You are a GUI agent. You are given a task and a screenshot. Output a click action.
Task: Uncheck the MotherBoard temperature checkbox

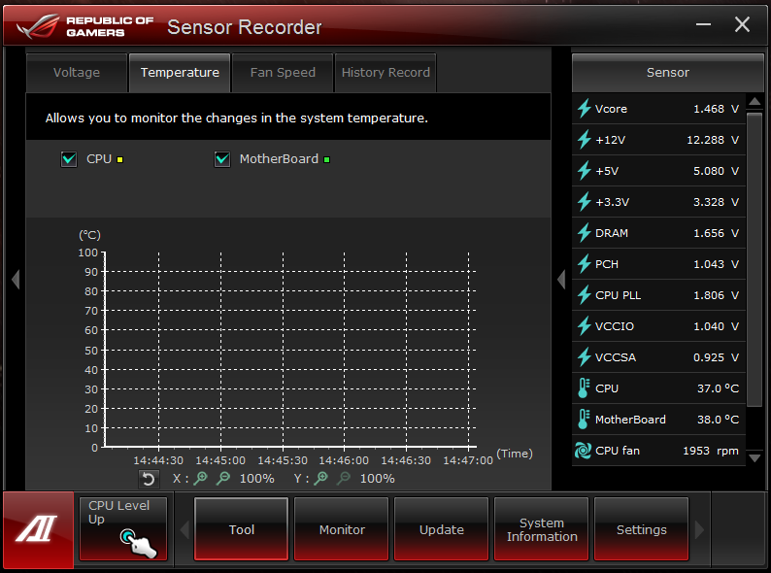pyautogui.click(x=222, y=159)
